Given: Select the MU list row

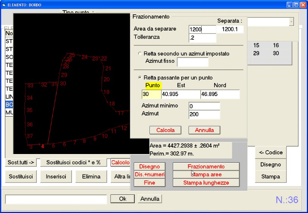Looking at the screenshot, I should pos(9,112).
